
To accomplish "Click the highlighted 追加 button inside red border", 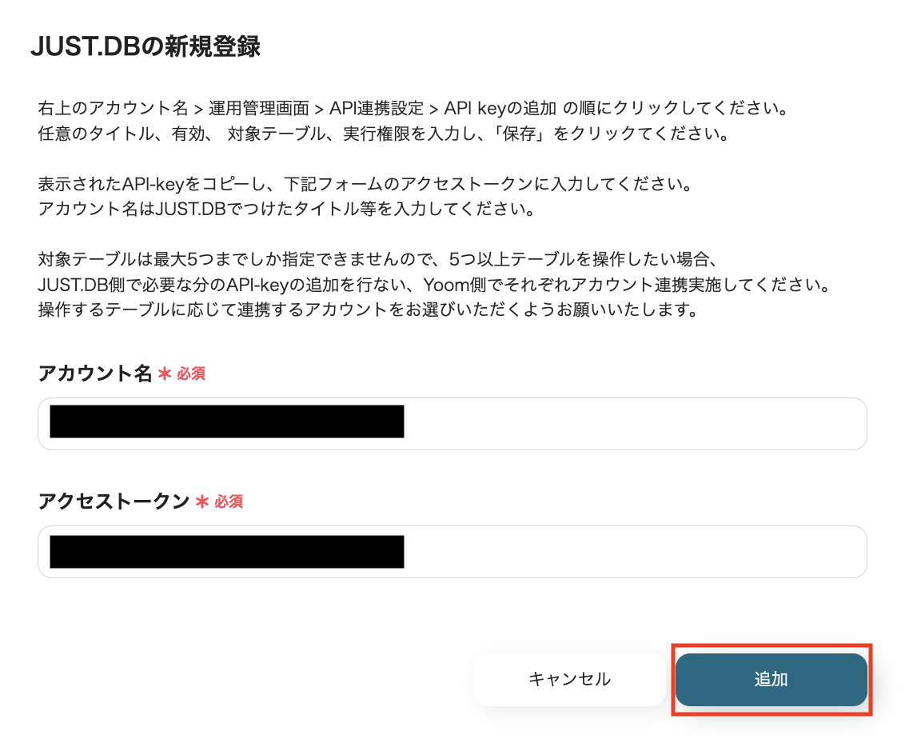I will click(x=771, y=680).
